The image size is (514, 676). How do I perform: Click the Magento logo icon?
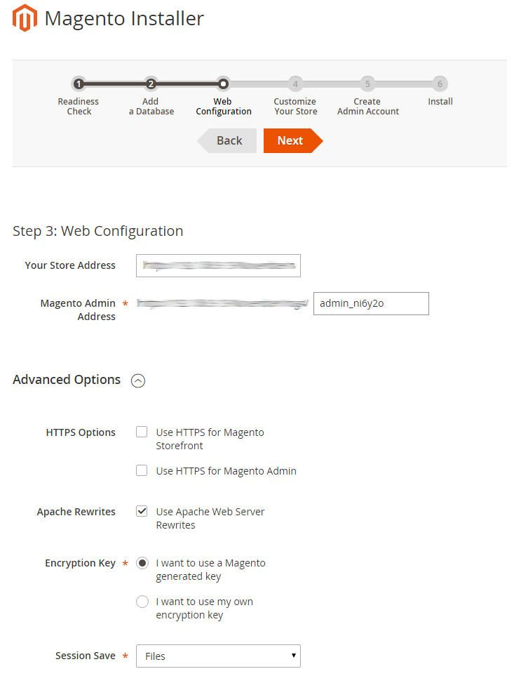(25, 18)
